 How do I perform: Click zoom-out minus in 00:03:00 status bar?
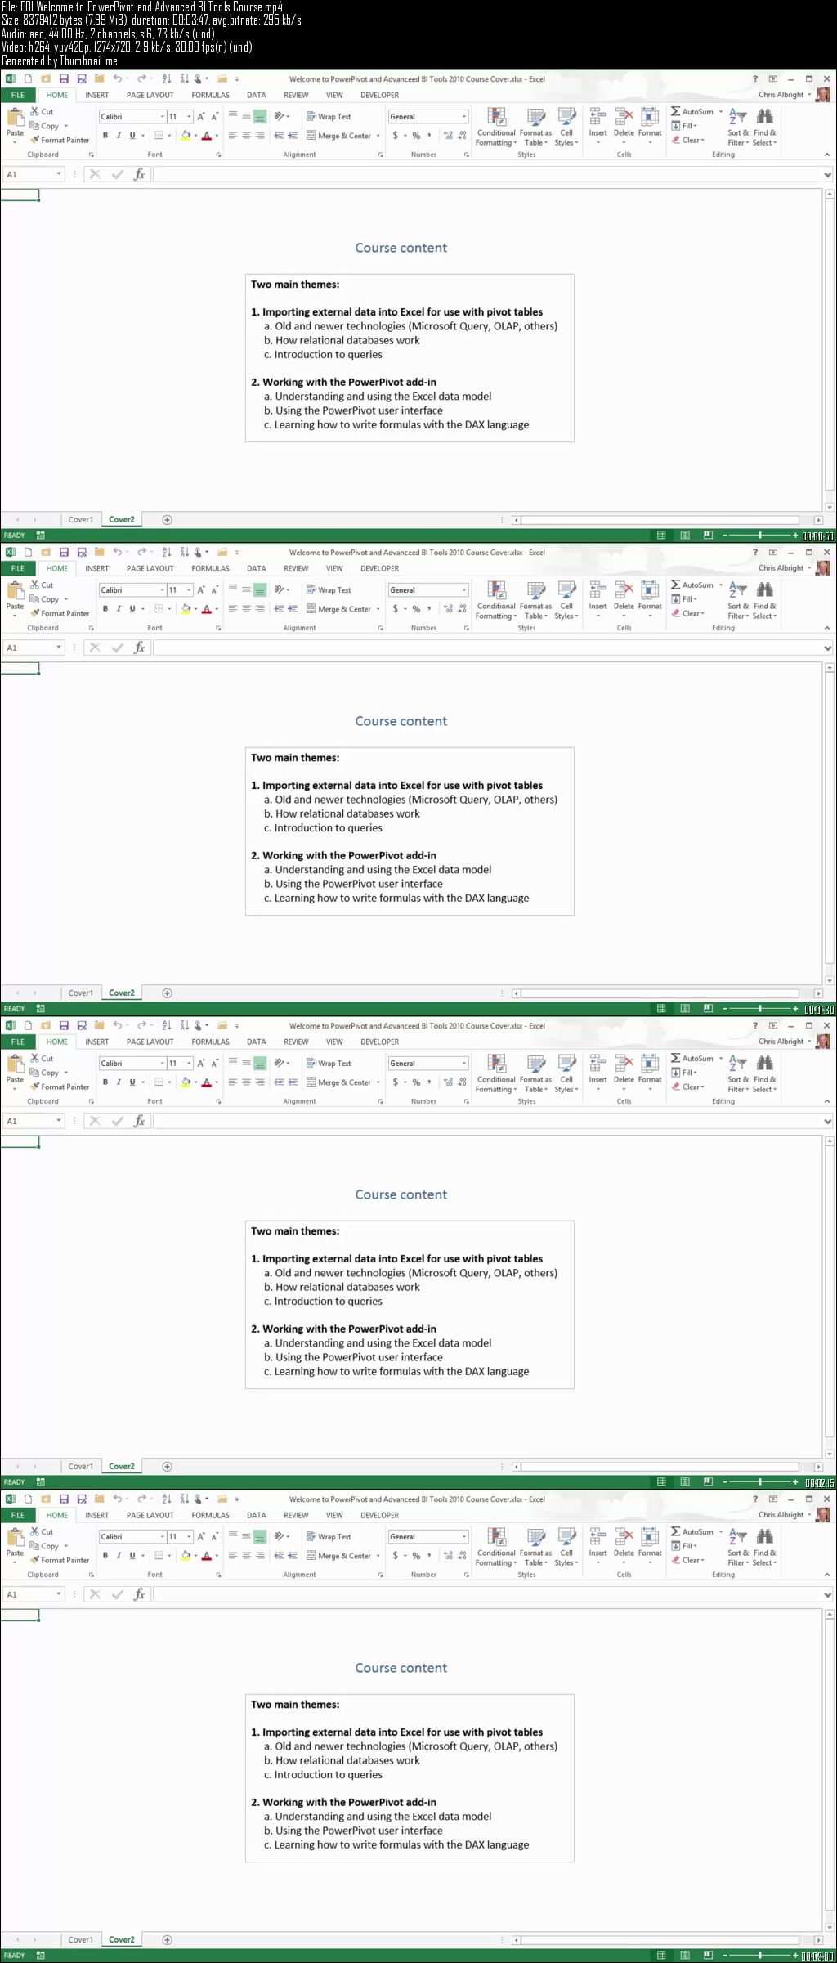coord(724,1956)
